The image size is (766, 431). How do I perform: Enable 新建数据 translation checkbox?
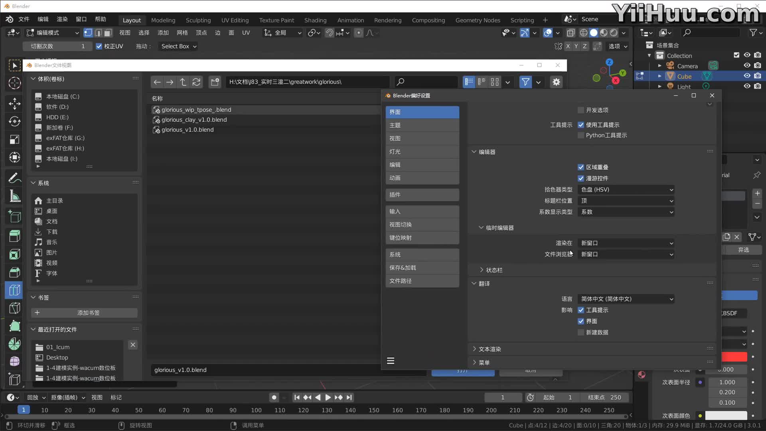[x=581, y=332]
